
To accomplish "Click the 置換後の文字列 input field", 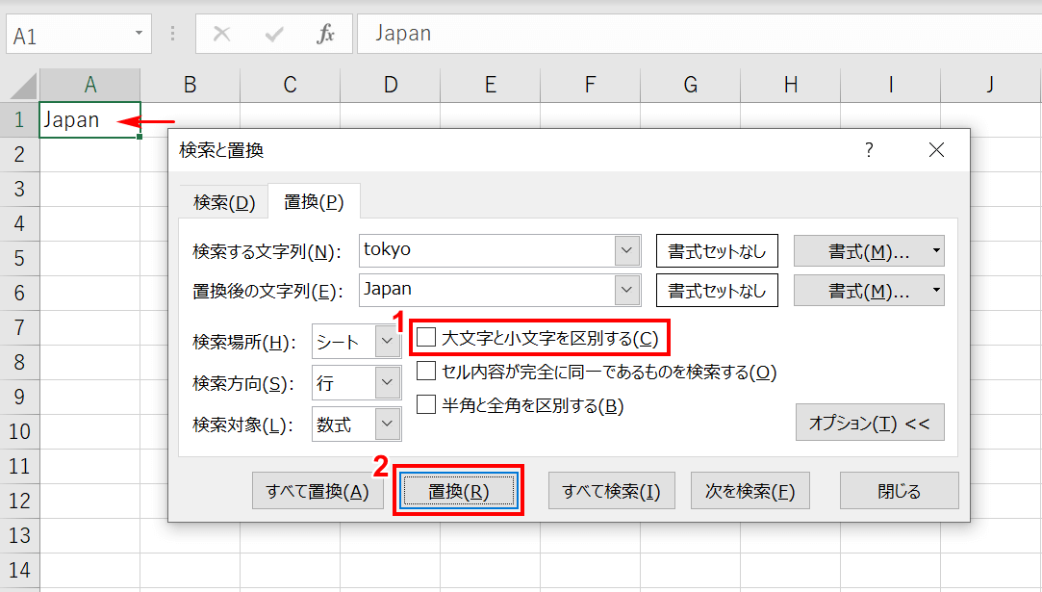I will (486, 289).
